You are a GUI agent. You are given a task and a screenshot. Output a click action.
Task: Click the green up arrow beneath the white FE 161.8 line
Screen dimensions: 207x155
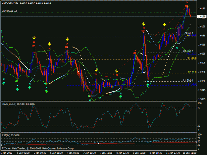pyautogui.click(x=148, y=85)
